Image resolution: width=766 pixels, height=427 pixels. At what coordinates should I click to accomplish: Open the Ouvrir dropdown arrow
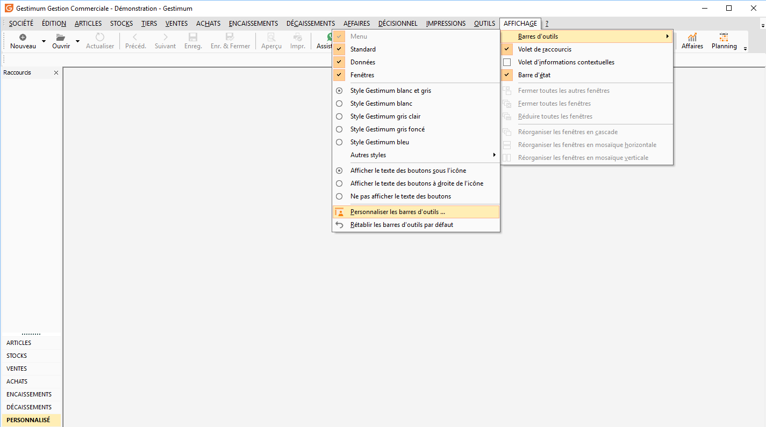pos(77,41)
